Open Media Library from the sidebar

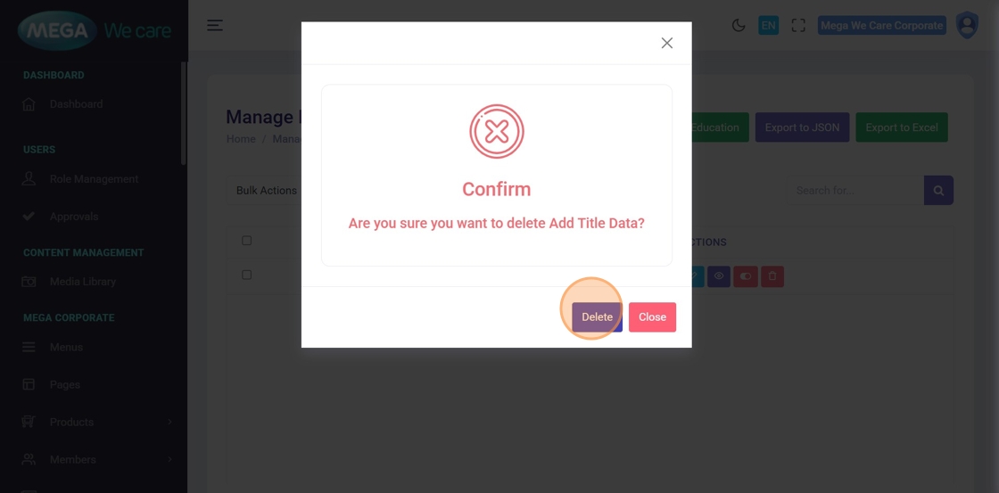pyautogui.click(x=82, y=282)
